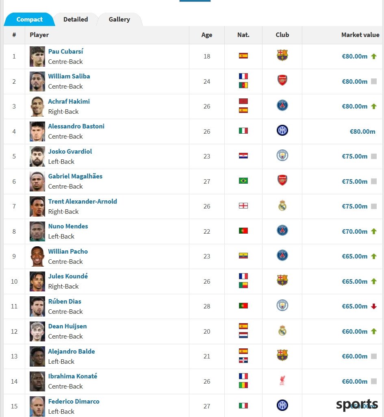Screen dimensions: 384x417
Task: Click the FC Barcelona crest beside Pau Cubarsí
Action: (282, 55)
